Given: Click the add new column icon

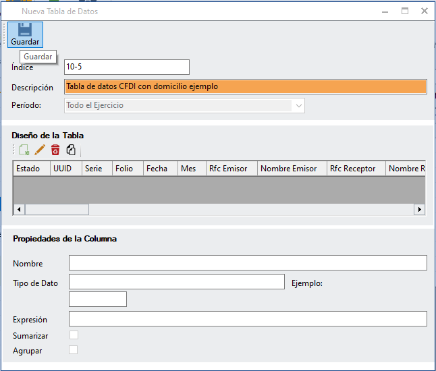Looking at the screenshot, I should 24,150.
